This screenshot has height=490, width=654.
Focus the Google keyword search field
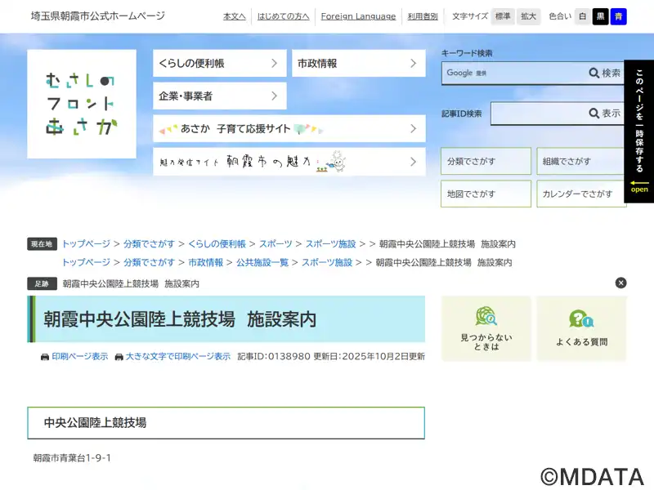[513, 73]
